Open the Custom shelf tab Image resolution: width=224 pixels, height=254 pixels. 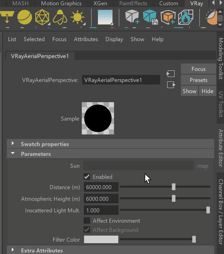[169, 3]
